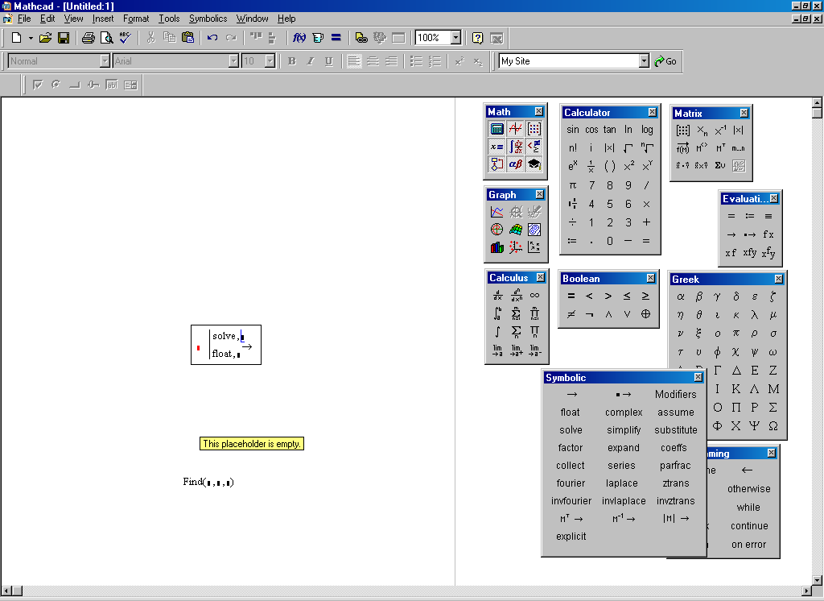This screenshot has height=601, width=824.
Task: Click the vertical scrollbar down arrow
Action: 817,580
